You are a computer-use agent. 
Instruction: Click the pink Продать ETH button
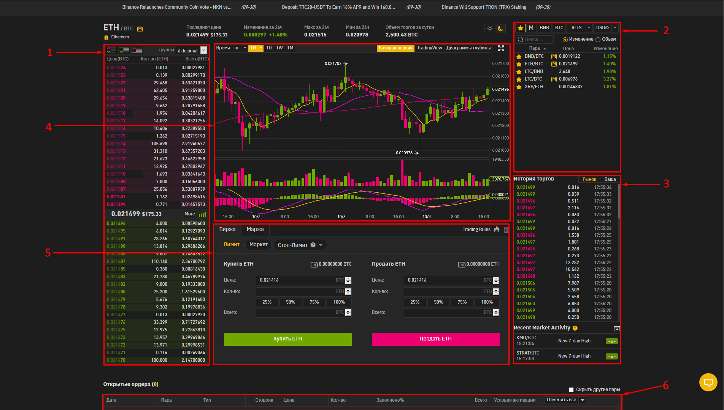point(436,339)
